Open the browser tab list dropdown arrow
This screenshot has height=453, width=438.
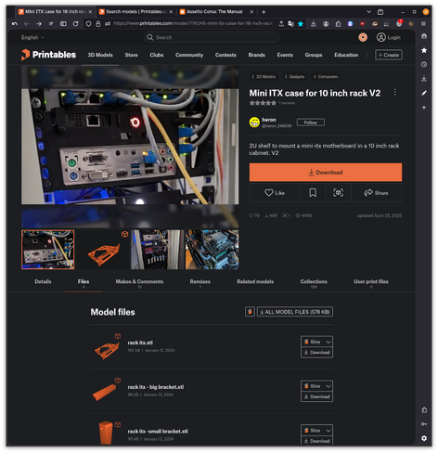pos(368,12)
